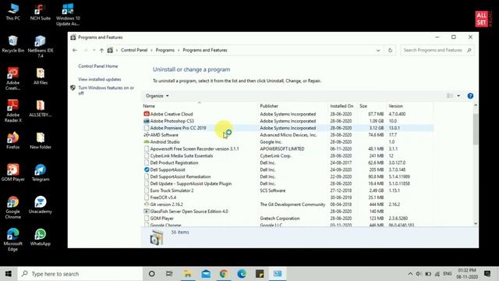Click Control Panel in breadcrumb path
499x281 pixels.
pos(134,50)
